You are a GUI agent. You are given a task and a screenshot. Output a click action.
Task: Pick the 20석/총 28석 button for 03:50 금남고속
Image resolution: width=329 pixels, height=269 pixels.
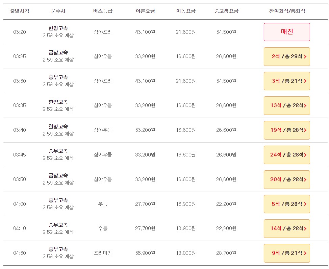(x=286, y=179)
